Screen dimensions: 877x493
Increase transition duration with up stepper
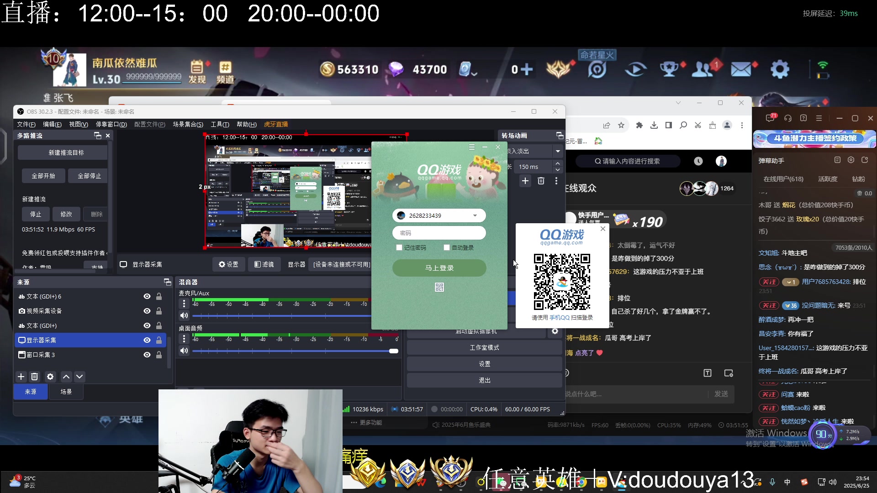coord(558,163)
